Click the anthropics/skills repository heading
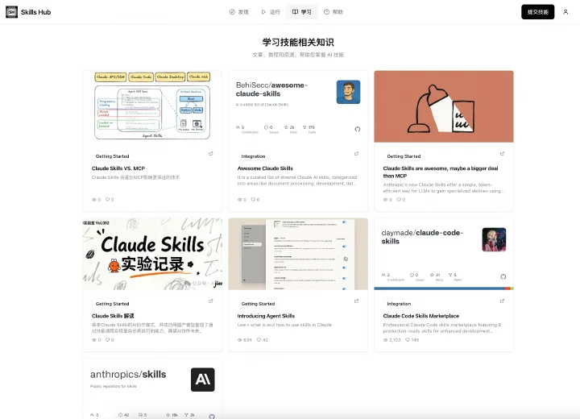Viewport: 580px width, 419px height. point(128,374)
